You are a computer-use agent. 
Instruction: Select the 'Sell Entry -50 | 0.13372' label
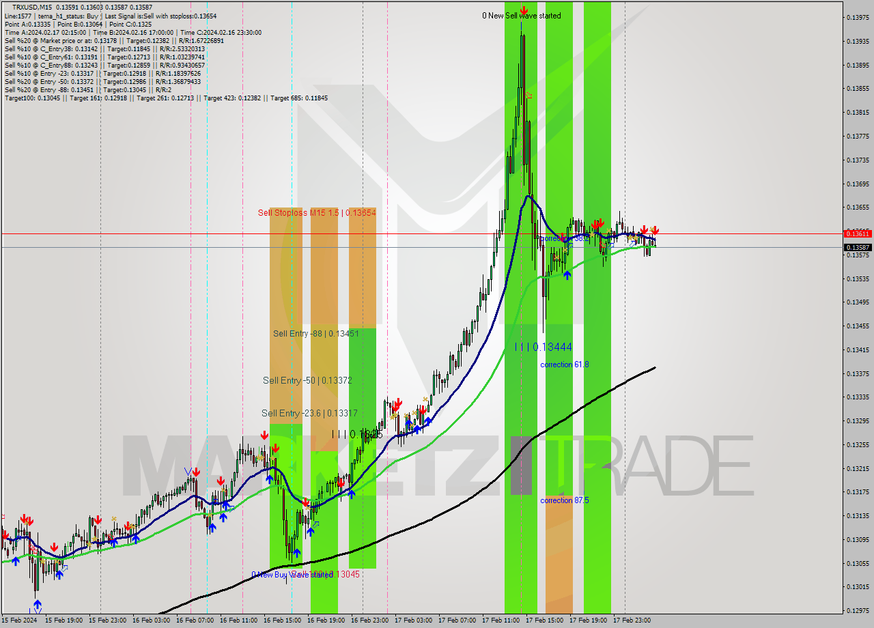(x=307, y=380)
